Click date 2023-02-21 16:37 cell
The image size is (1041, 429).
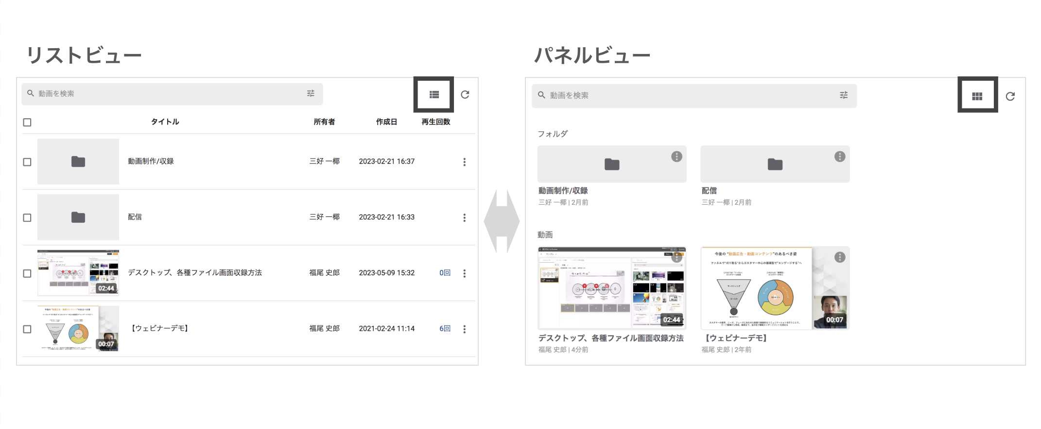[387, 161]
